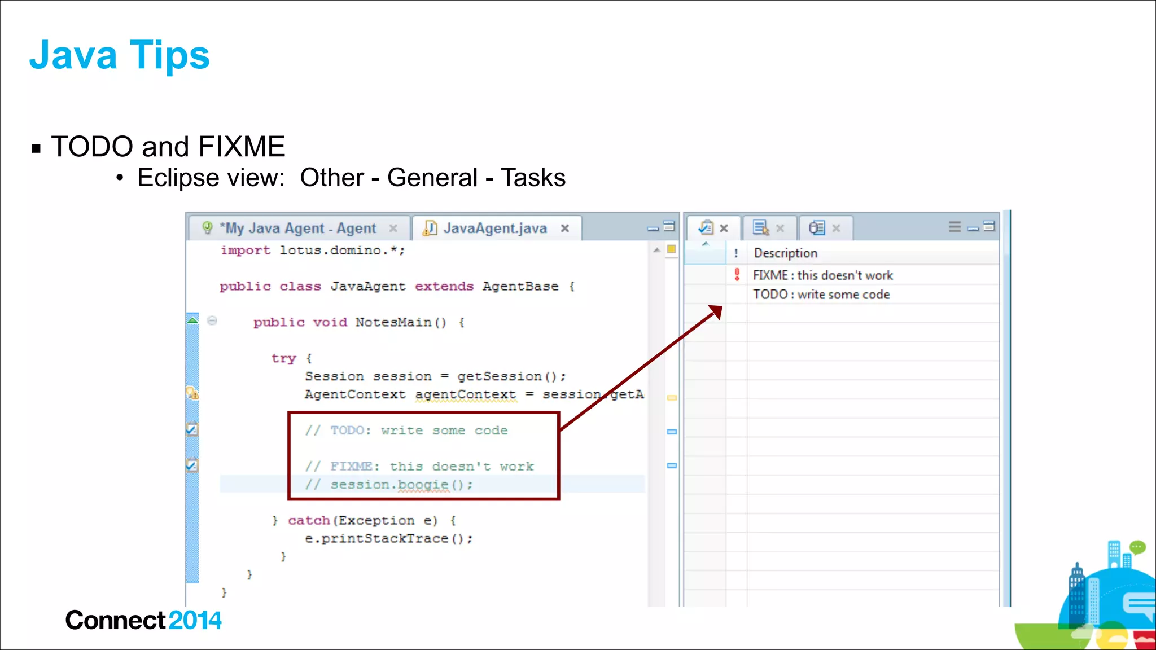
Task: Click the high priority icon on FIXME task
Action: [737, 275]
